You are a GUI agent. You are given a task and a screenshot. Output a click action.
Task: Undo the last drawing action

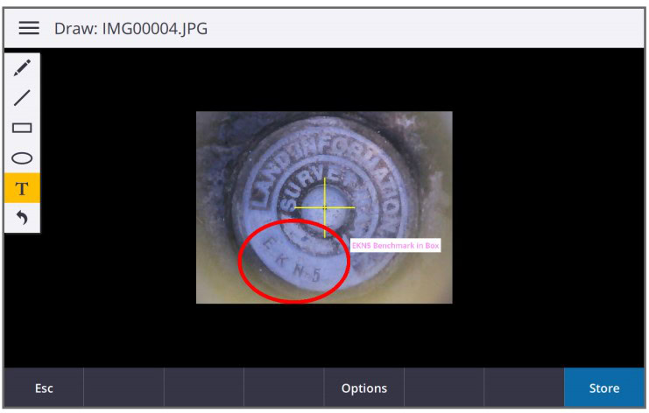(22, 218)
